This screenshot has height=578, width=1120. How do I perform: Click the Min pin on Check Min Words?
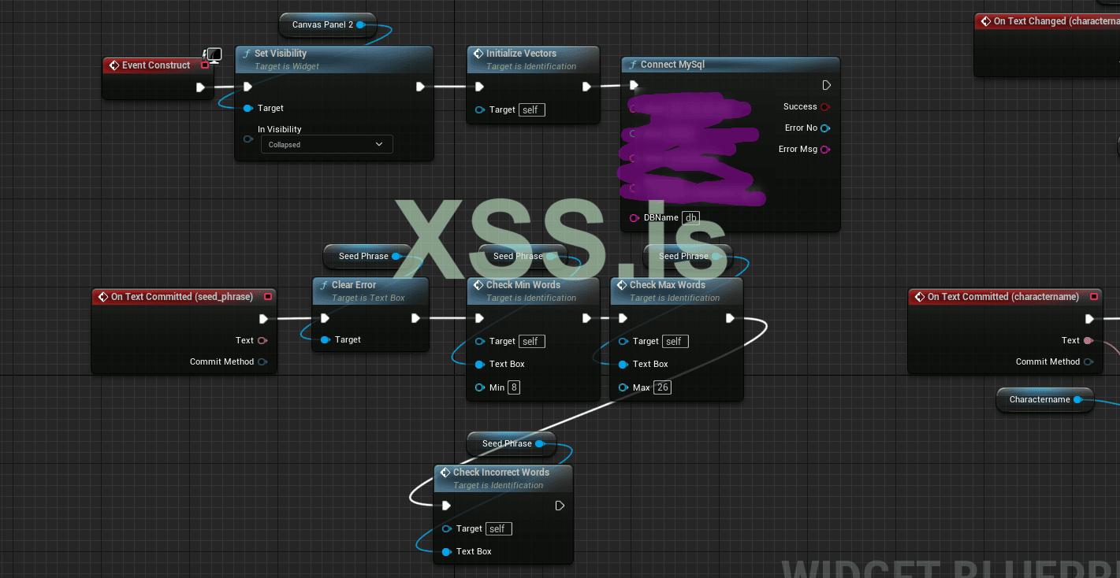pos(480,387)
